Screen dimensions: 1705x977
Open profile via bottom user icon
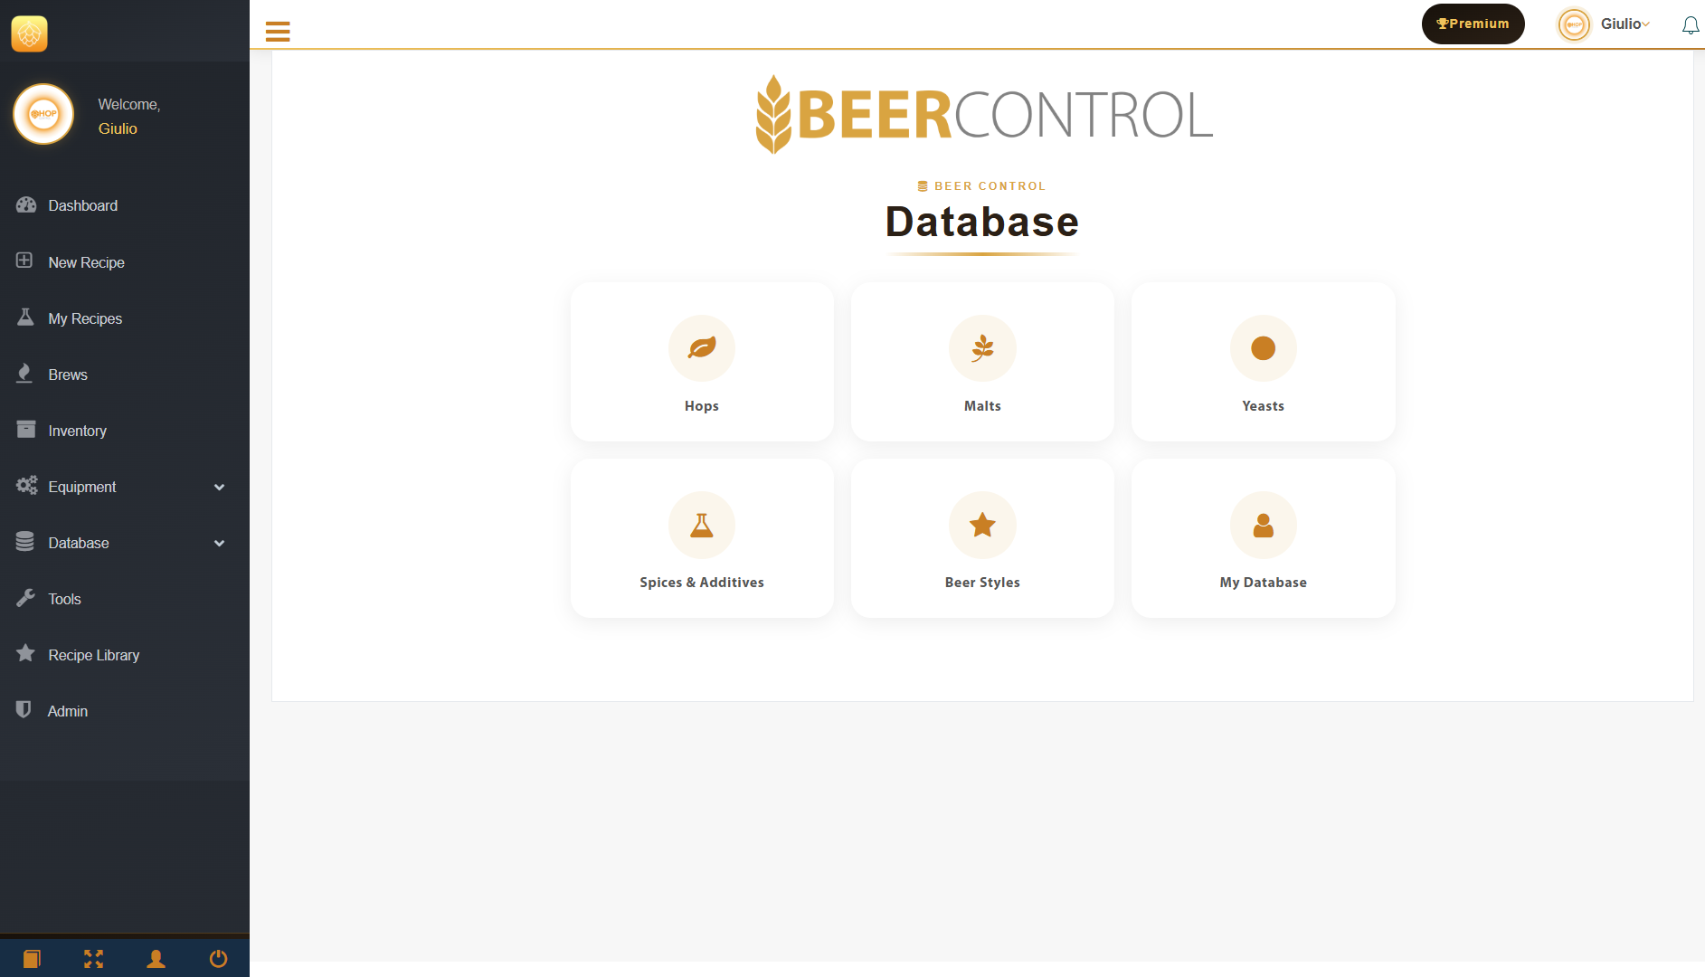click(156, 958)
